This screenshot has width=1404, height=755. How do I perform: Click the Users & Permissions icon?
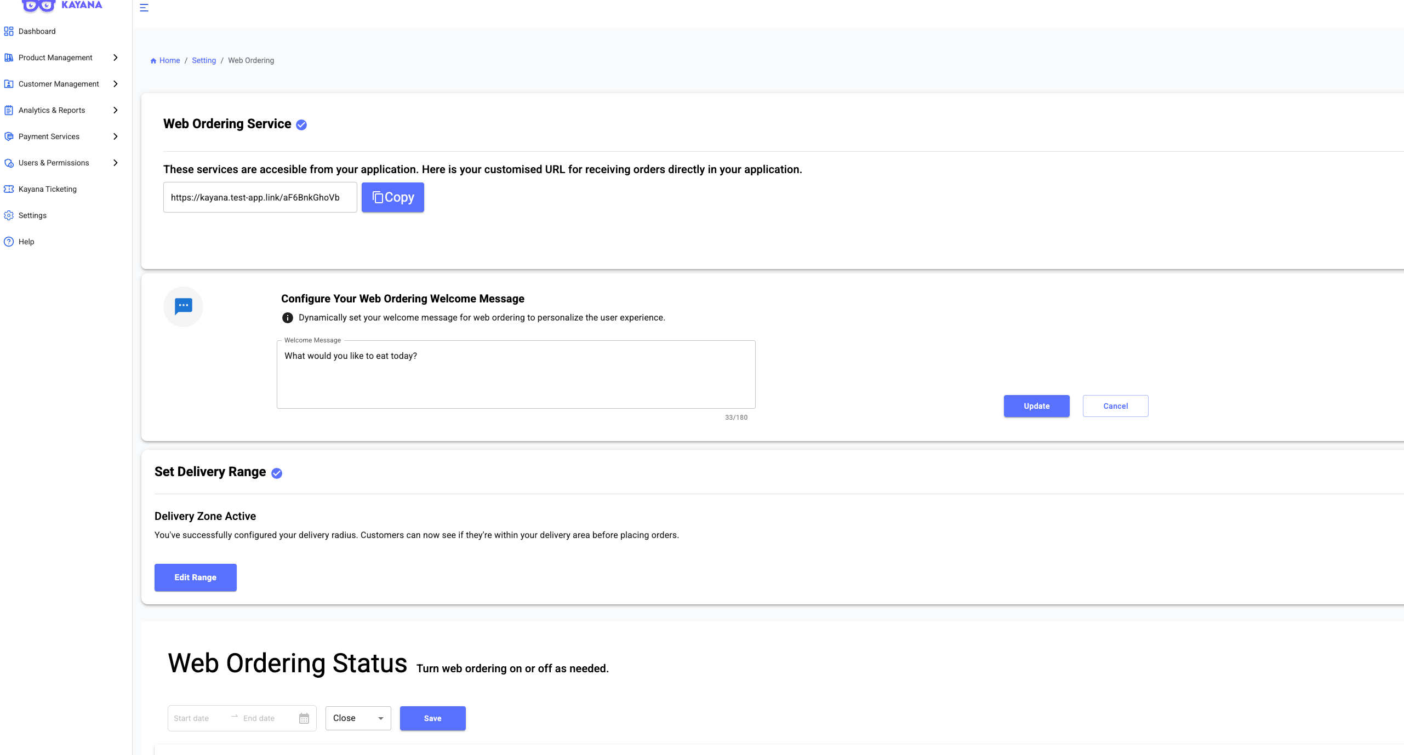(9, 163)
